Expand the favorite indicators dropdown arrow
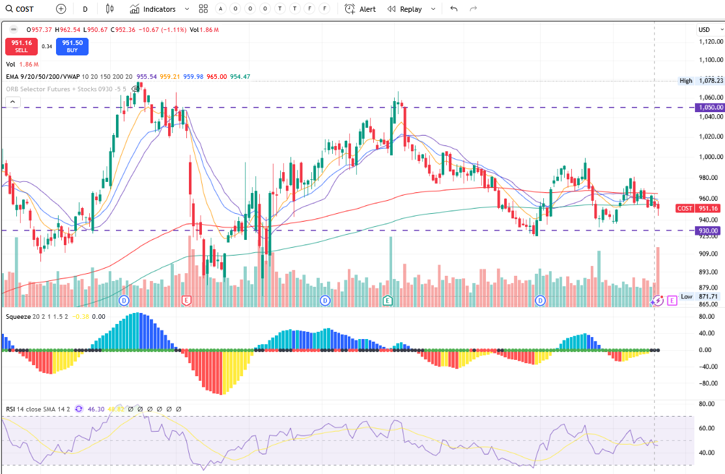Viewport: 725px width, 474px height. pyautogui.click(x=188, y=9)
